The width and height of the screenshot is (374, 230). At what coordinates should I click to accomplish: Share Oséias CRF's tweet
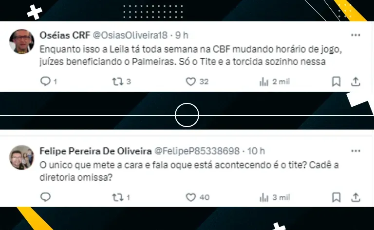pyautogui.click(x=355, y=82)
